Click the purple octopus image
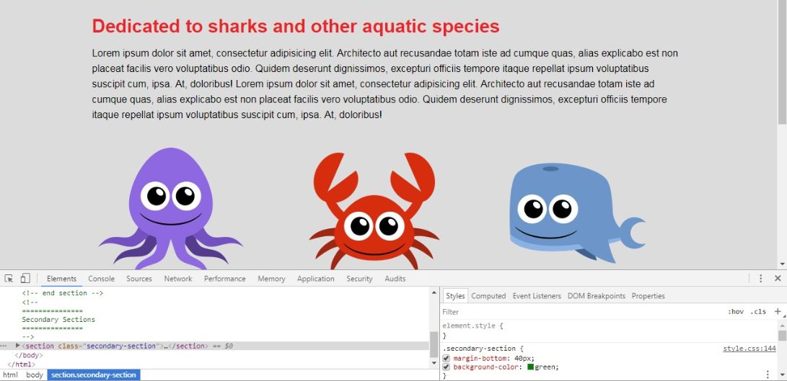 [x=171, y=207]
